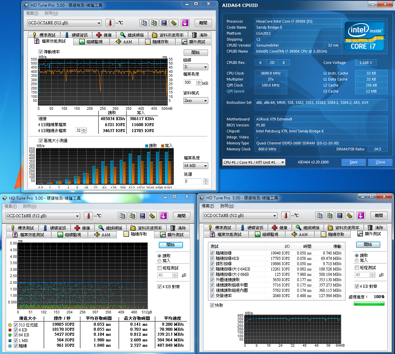Open options icon in bottom-left HD Tune window
The image size is (395, 354).
(152, 216)
